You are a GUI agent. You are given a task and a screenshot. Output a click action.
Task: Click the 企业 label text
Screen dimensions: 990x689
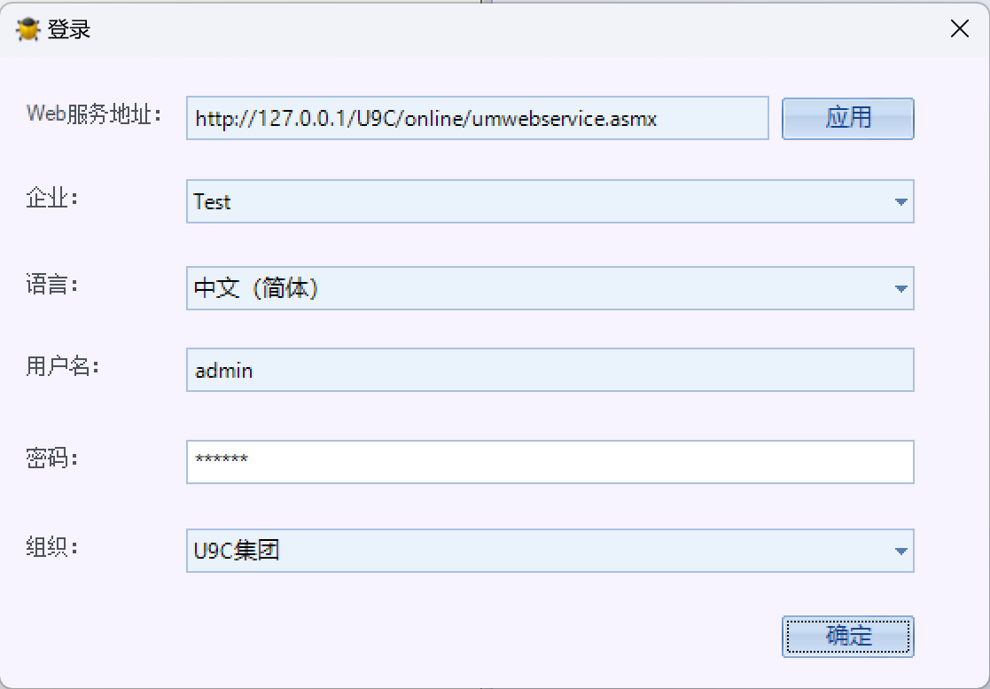(x=52, y=198)
